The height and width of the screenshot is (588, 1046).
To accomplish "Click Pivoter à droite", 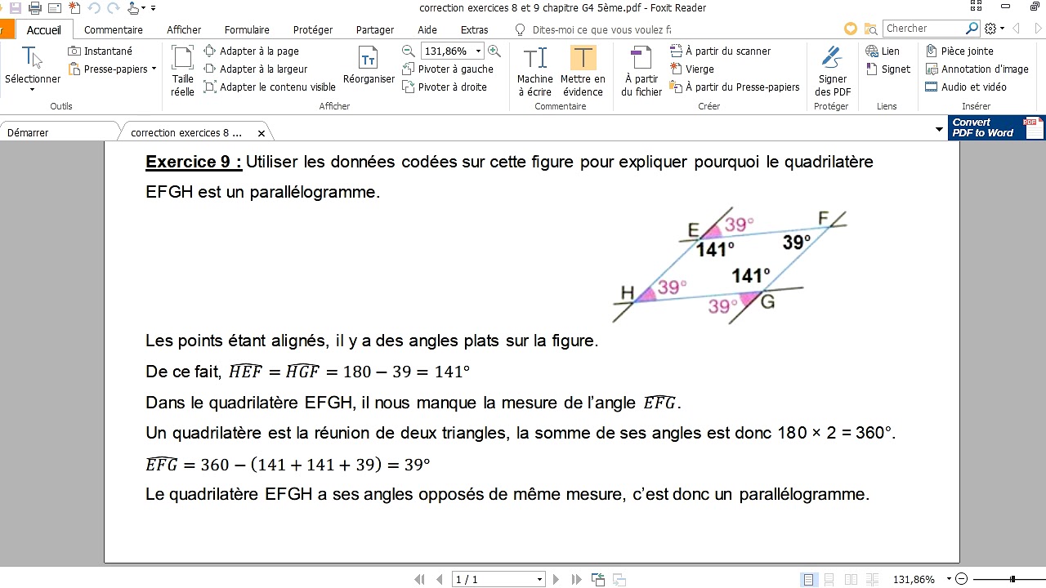I will coord(445,87).
